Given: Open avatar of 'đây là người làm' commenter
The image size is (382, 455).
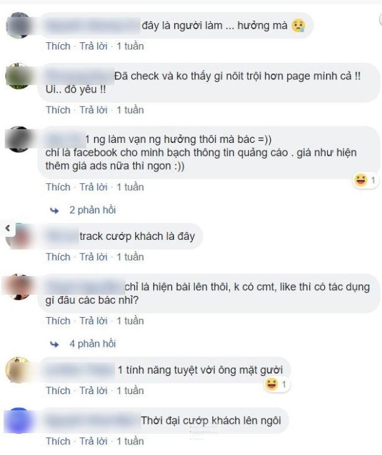Looking at the screenshot, I should coord(19,25).
